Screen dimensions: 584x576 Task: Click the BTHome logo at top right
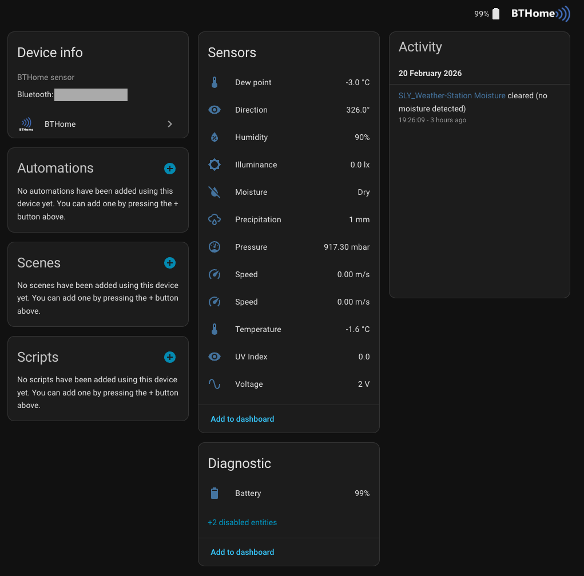540,14
